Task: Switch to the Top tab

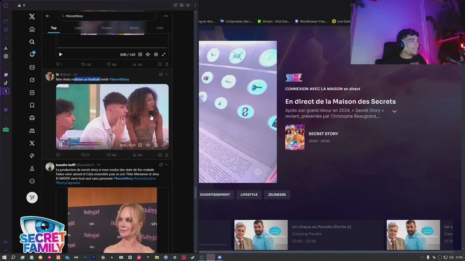Action: [54, 28]
